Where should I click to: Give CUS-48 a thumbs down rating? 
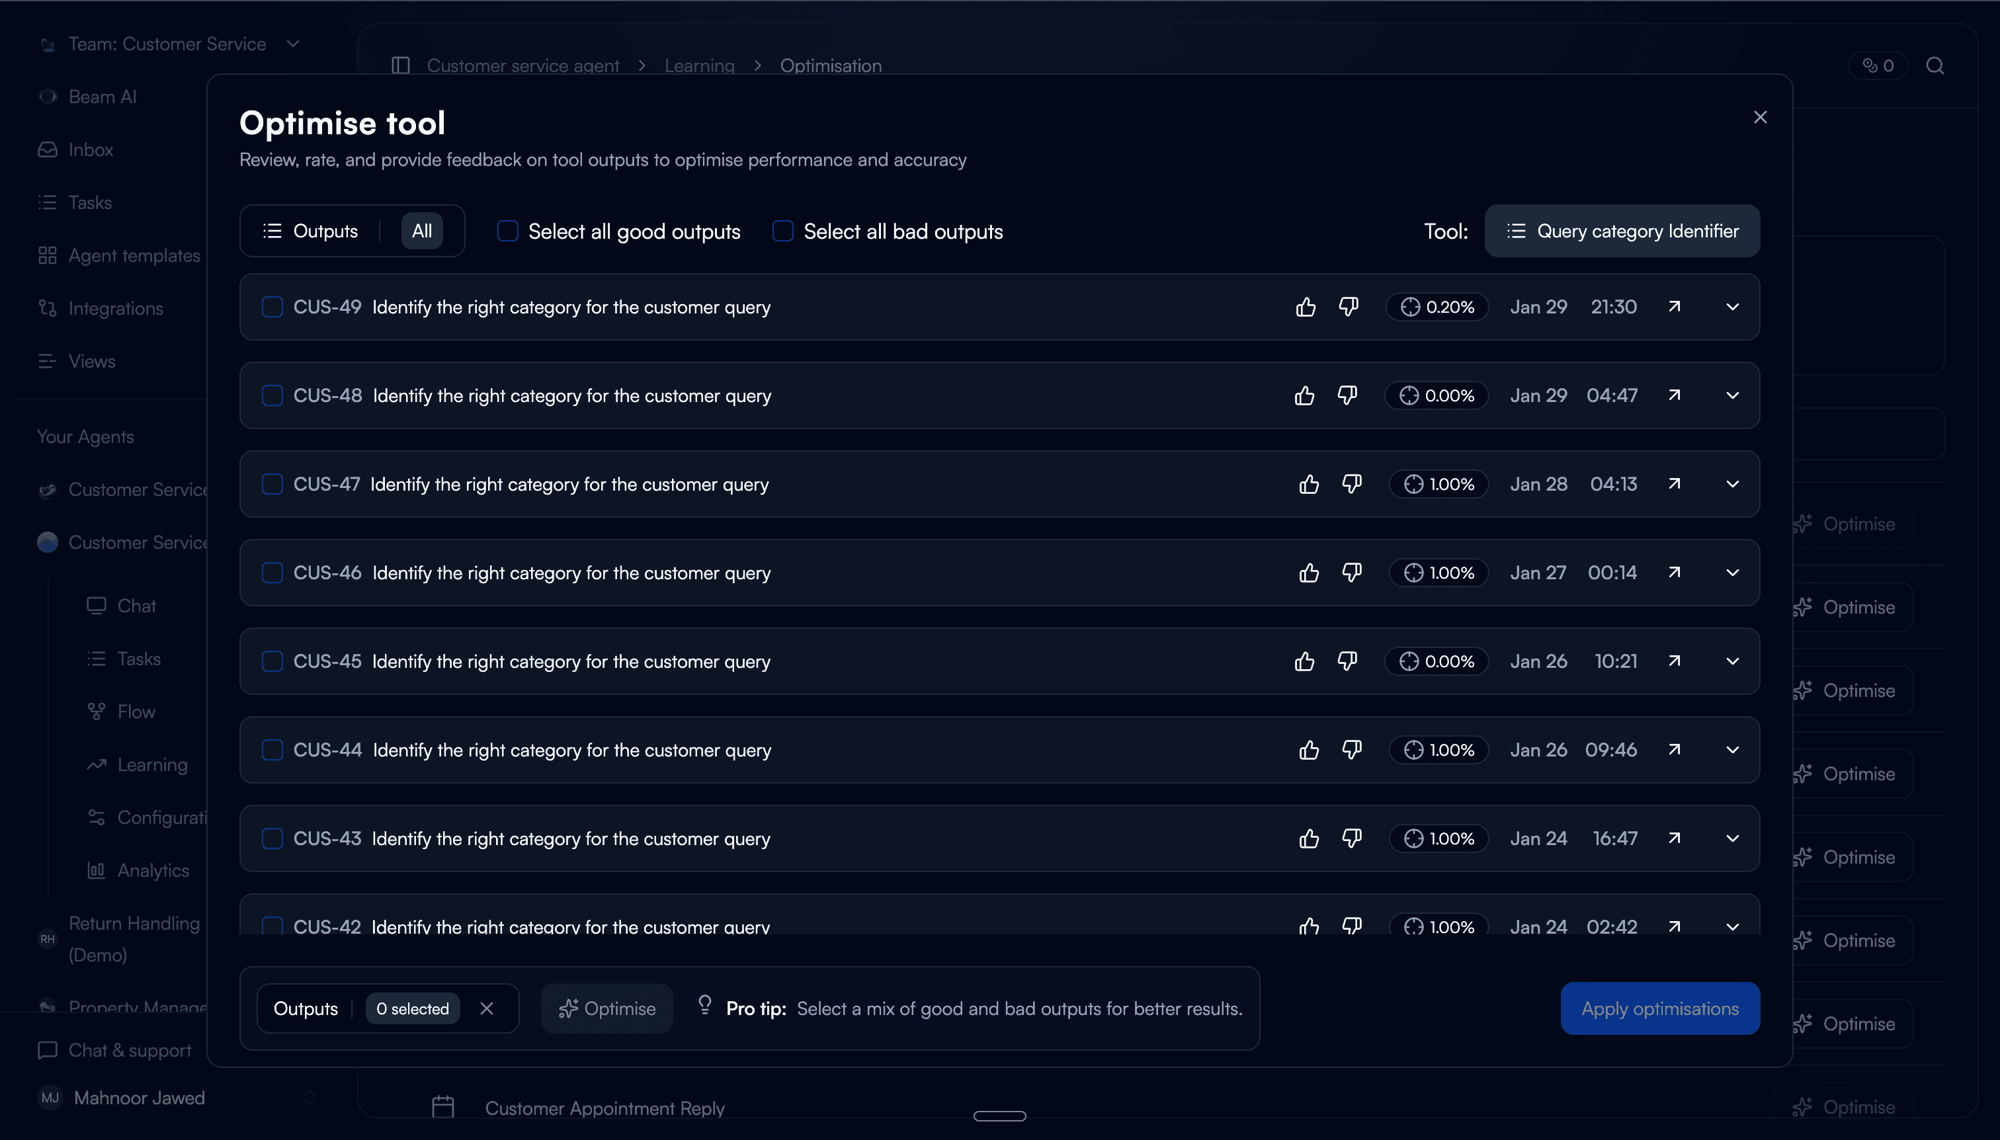click(x=1348, y=395)
